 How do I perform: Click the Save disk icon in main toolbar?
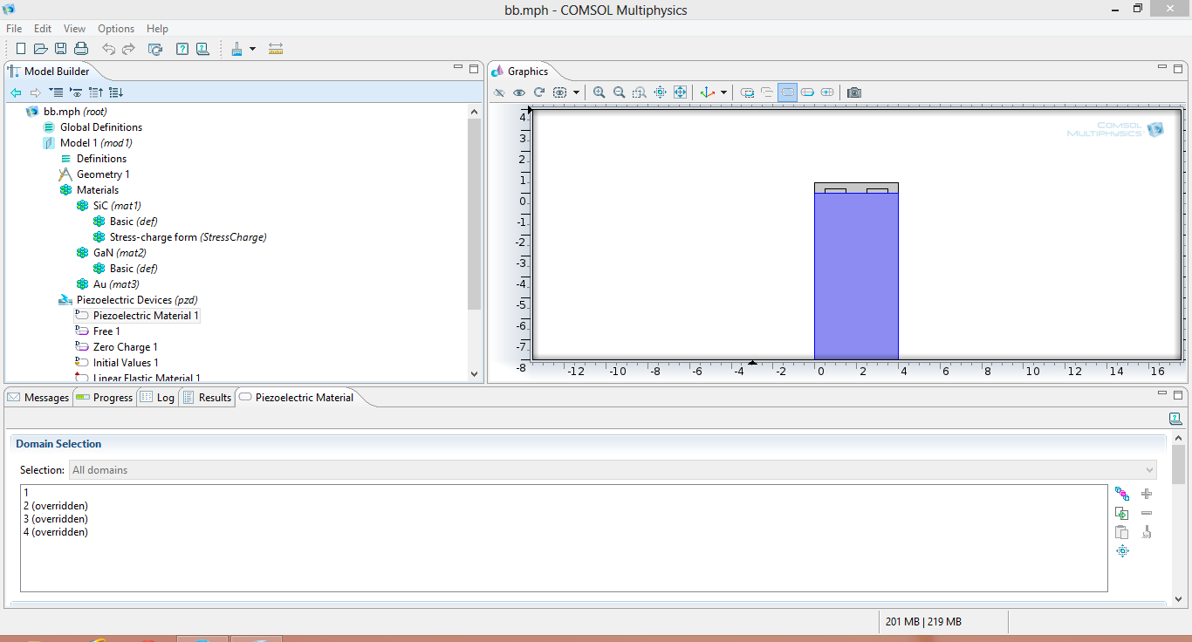click(61, 49)
